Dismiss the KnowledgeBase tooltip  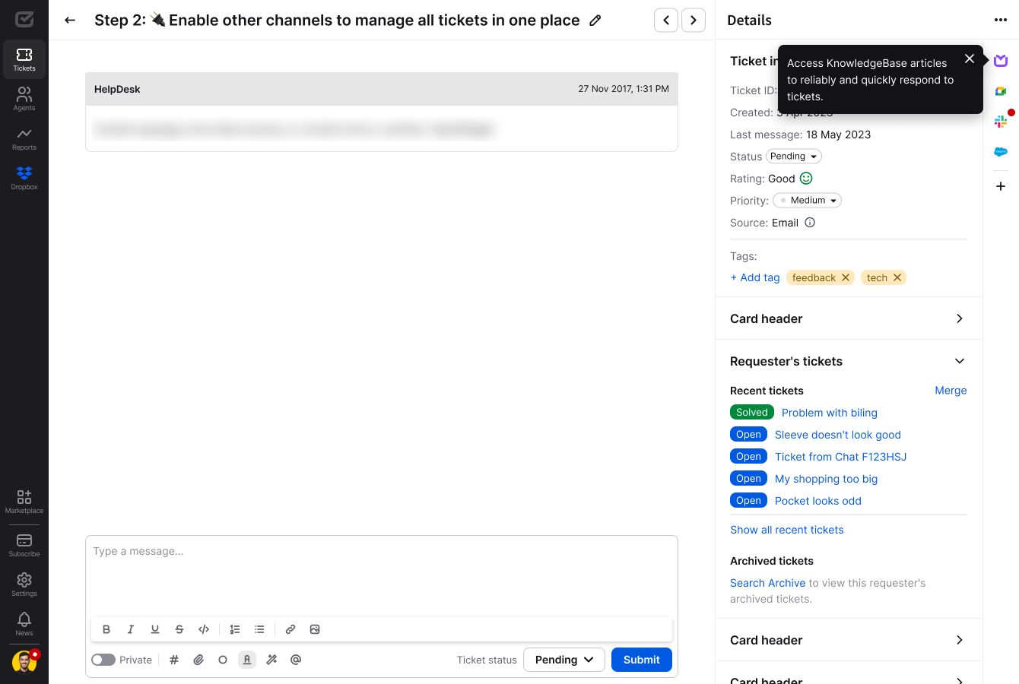pos(970,59)
